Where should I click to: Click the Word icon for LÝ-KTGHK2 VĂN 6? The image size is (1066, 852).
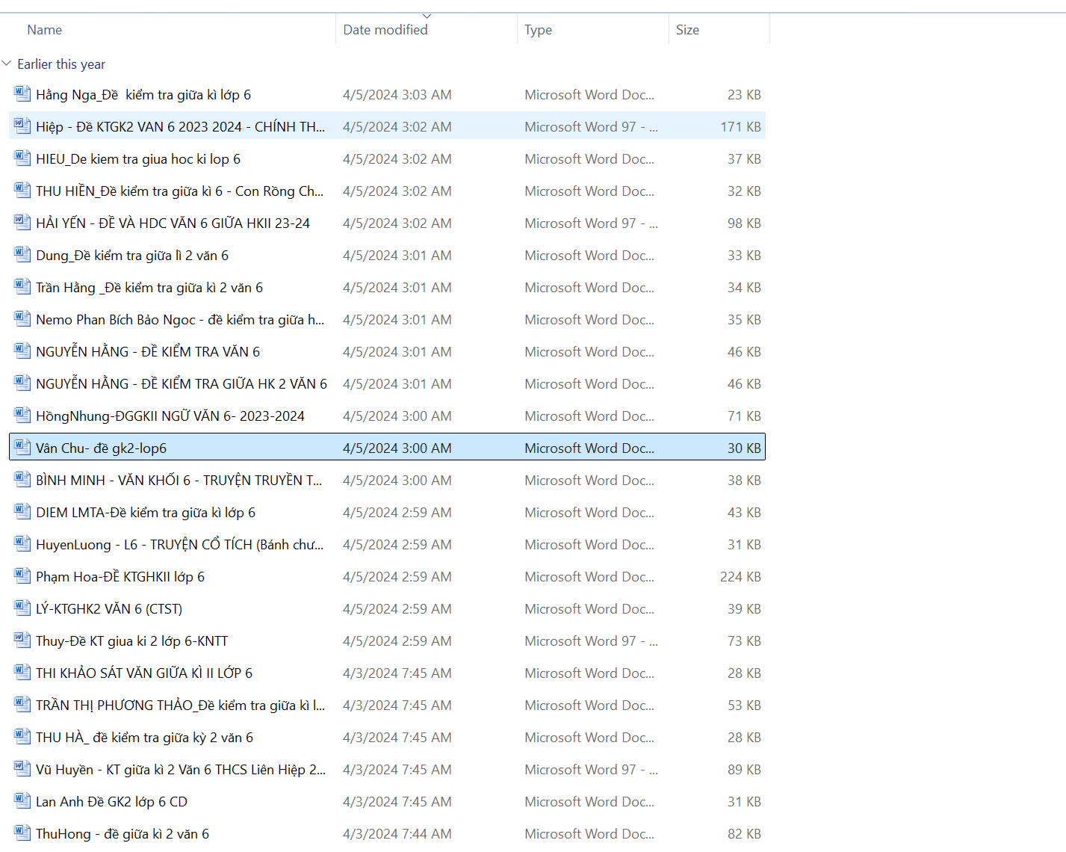pos(22,608)
